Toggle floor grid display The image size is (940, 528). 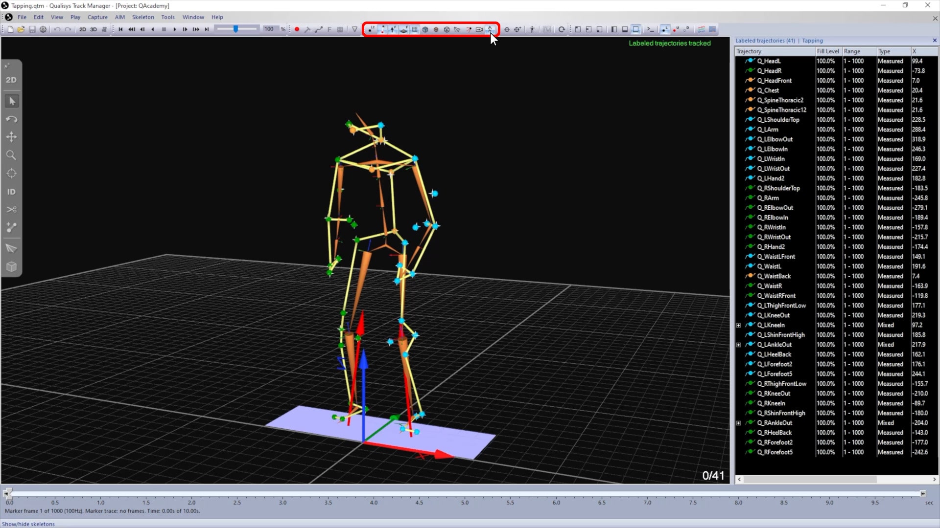pyautogui.click(x=415, y=29)
